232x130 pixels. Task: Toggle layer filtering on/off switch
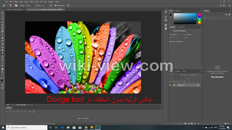[196, 75]
